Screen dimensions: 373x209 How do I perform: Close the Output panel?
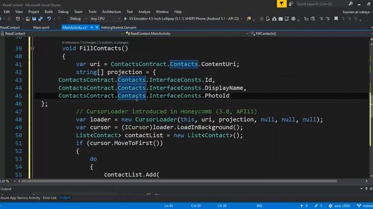coord(371,189)
